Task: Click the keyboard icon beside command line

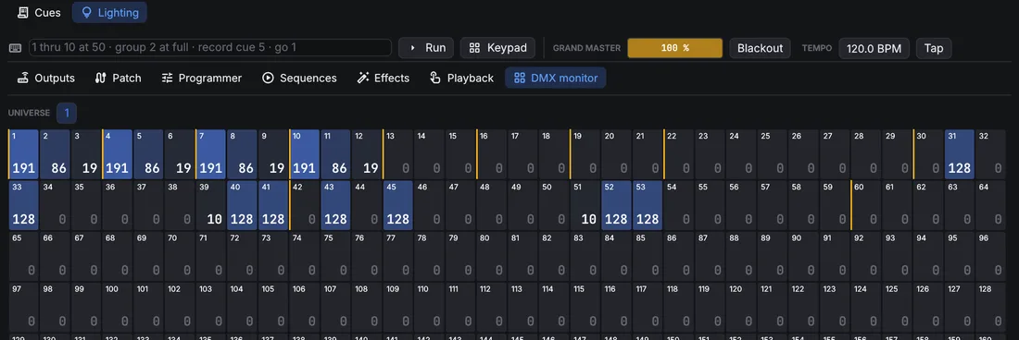Action: (16, 48)
